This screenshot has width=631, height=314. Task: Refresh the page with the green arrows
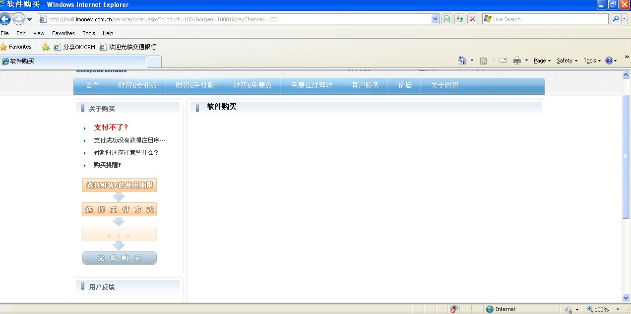coord(460,19)
